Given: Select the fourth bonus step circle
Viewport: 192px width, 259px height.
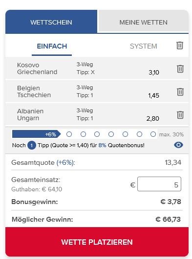Looking at the screenshot, I should (111, 134).
